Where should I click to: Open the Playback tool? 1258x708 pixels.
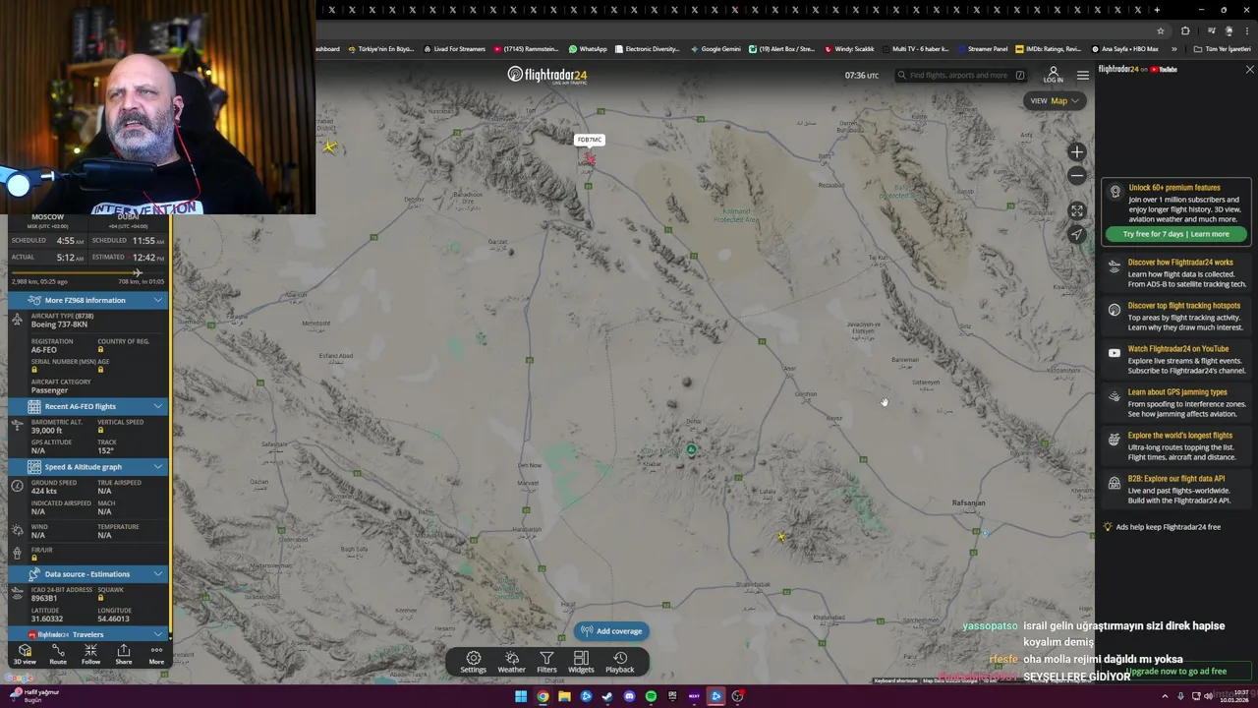click(x=619, y=662)
